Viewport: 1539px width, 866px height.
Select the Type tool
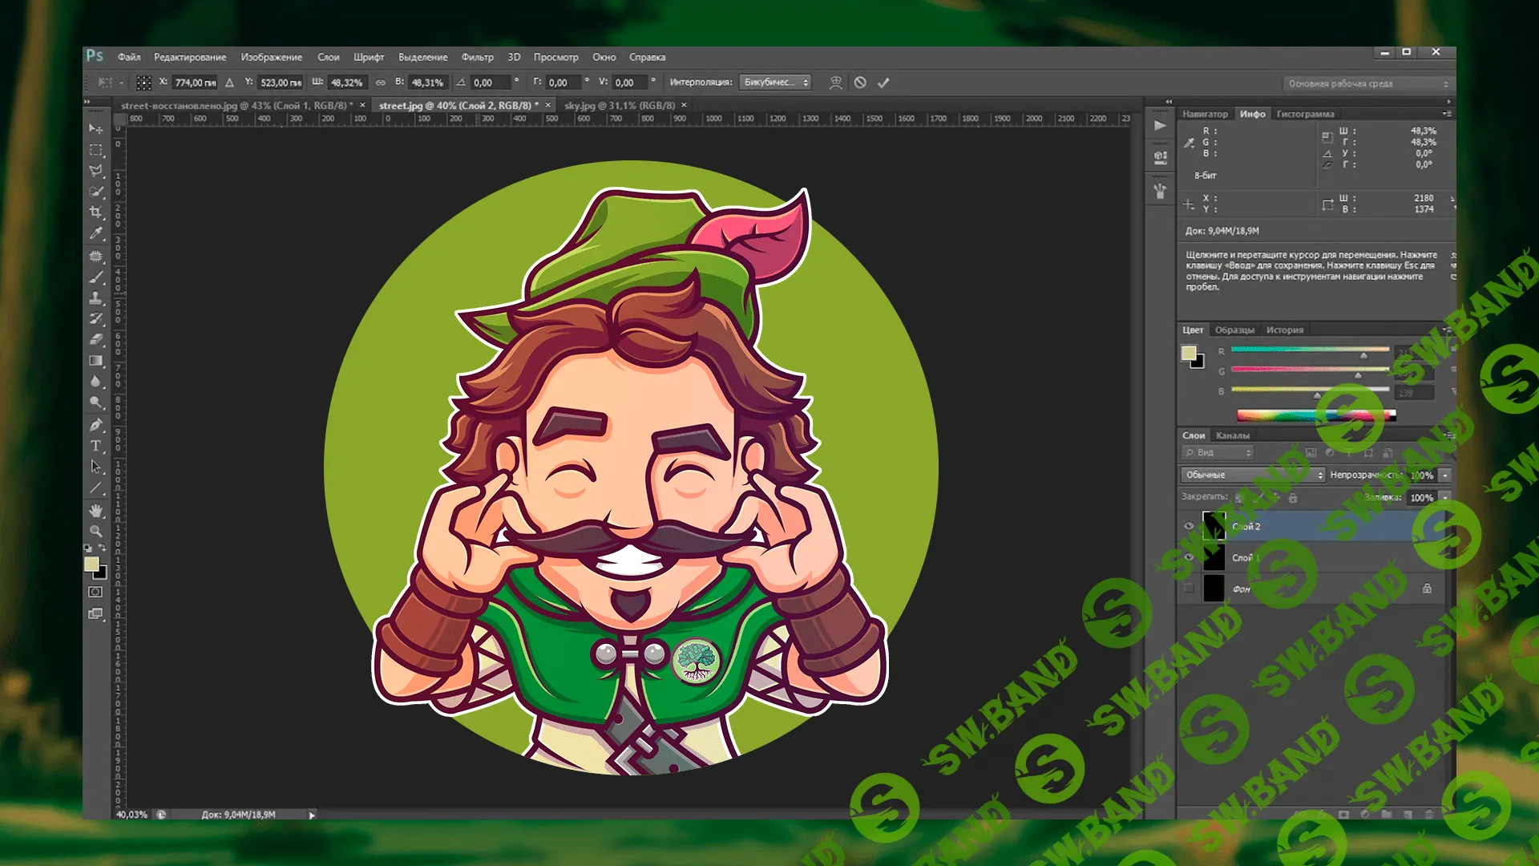tap(96, 445)
